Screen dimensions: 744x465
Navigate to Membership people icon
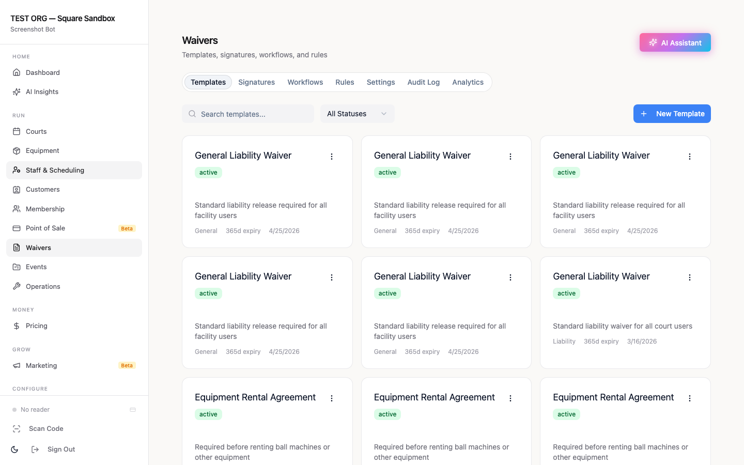click(17, 209)
